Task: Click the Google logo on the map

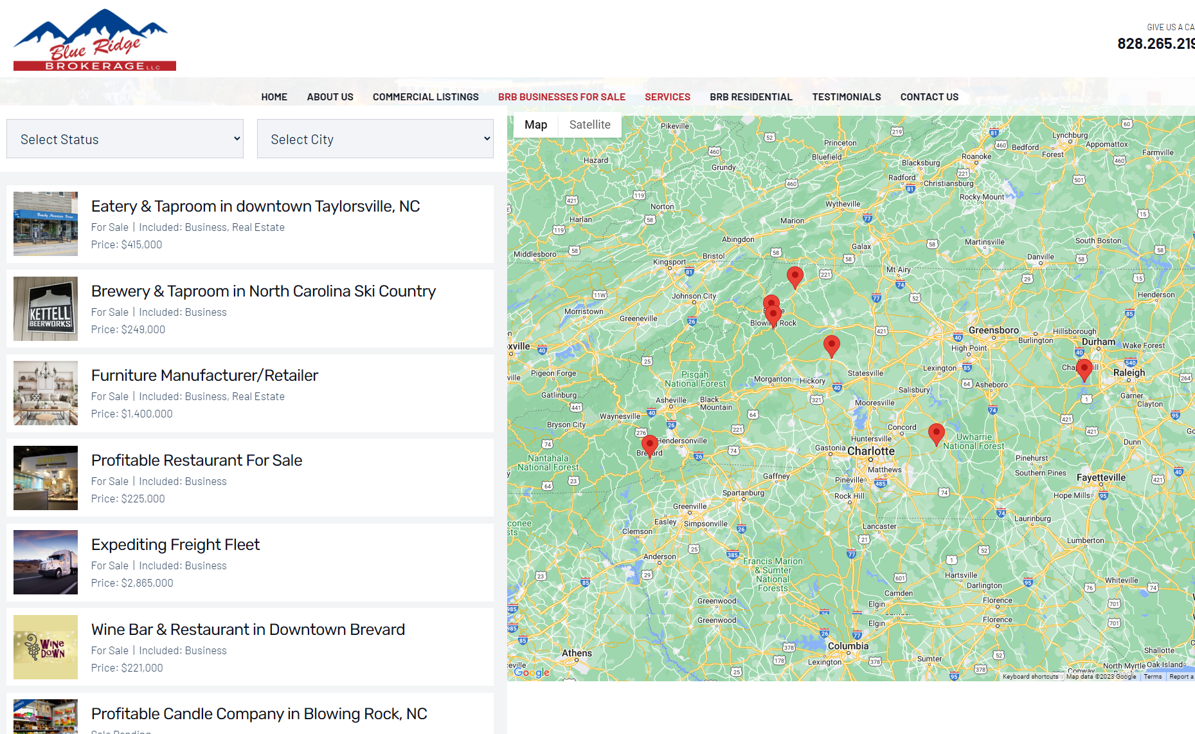Action: pos(532,672)
